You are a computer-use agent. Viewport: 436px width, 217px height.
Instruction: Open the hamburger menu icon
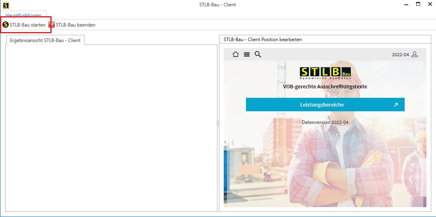click(x=247, y=55)
